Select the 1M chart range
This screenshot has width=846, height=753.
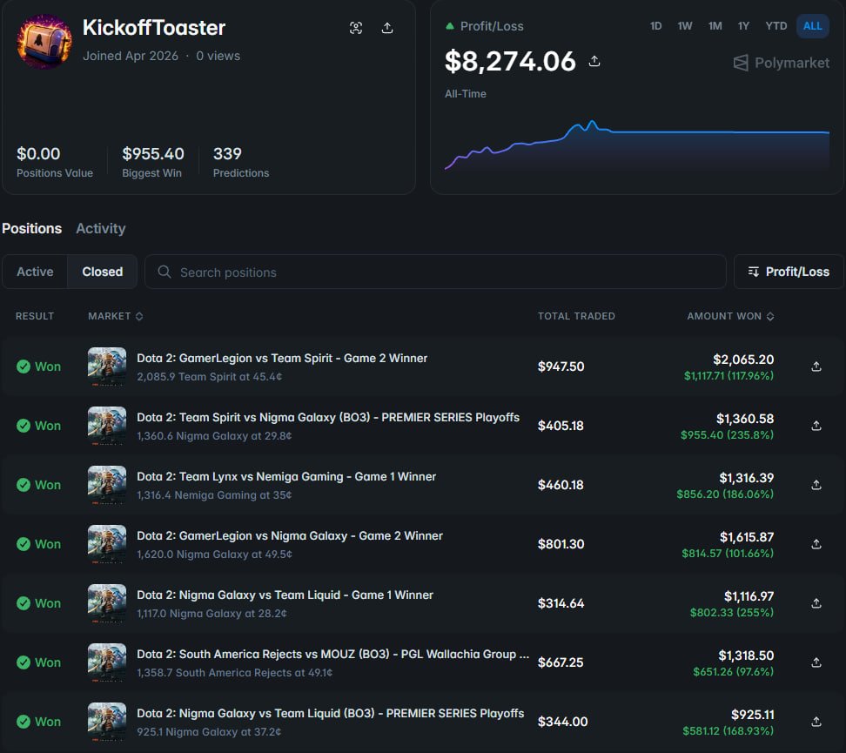click(715, 26)
